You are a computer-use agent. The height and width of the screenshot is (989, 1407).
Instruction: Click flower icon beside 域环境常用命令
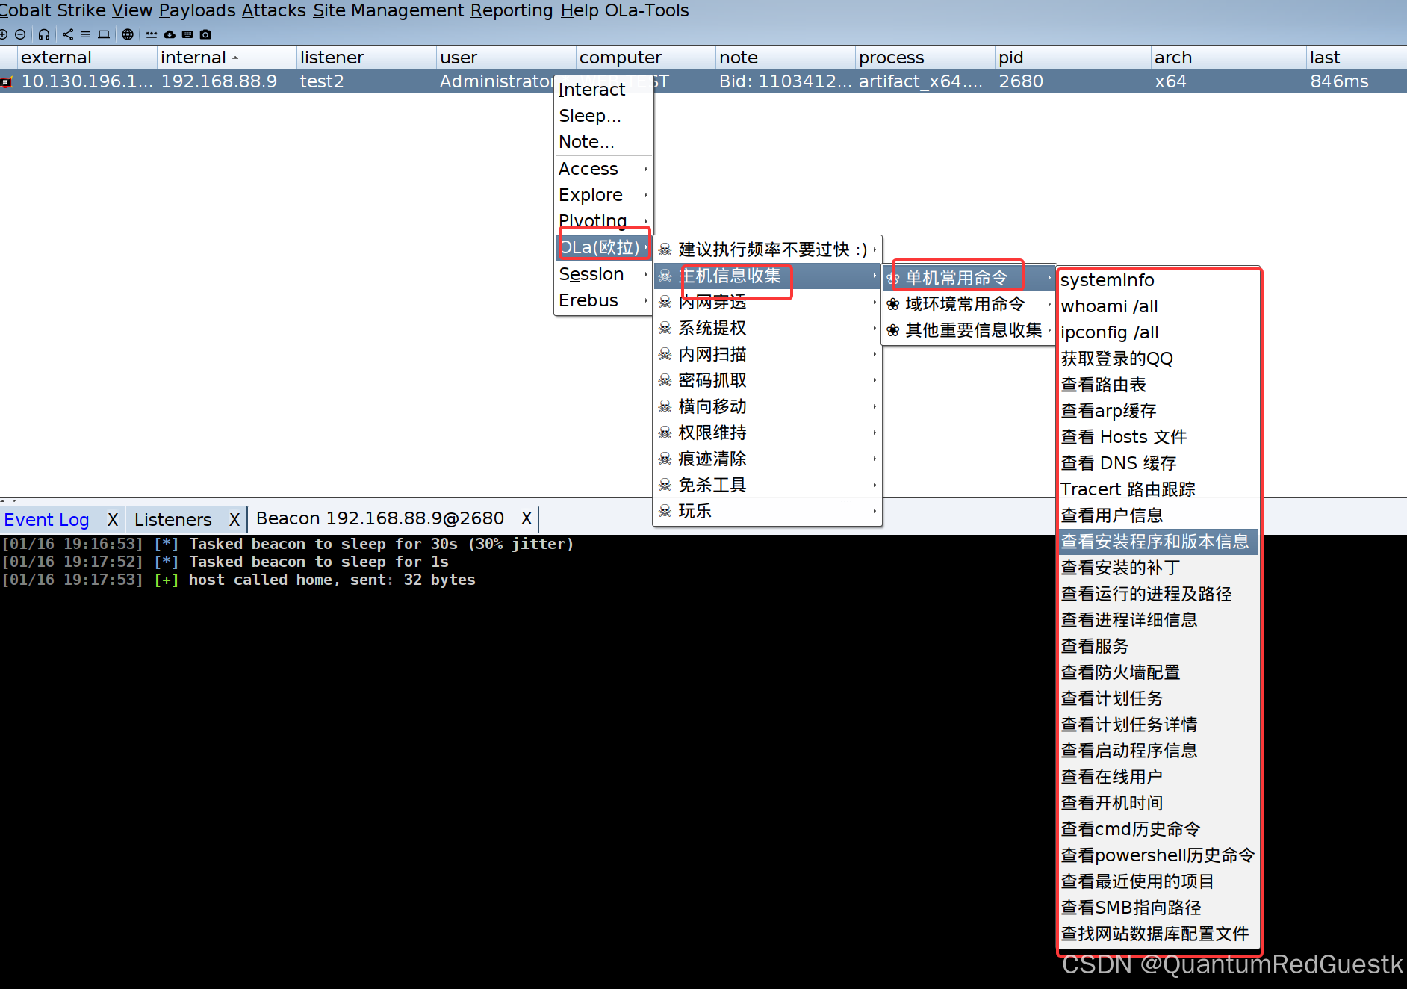[x=892, y=304]
